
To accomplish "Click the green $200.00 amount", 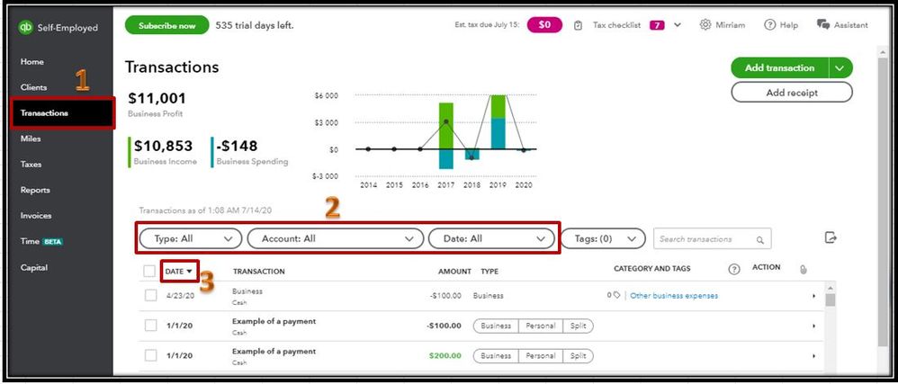I will tap(445, 356).
